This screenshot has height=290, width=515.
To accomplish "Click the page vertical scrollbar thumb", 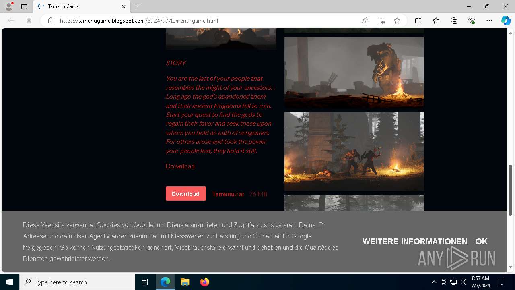I will click(x=511, y=190).
